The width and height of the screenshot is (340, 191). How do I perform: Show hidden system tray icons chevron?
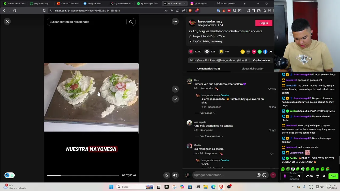pos(293,187)
